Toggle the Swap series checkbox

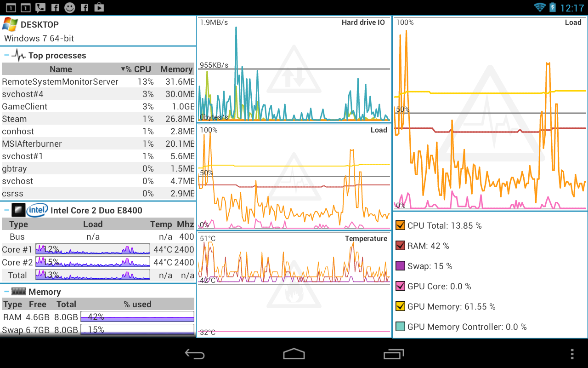[400, 266]
